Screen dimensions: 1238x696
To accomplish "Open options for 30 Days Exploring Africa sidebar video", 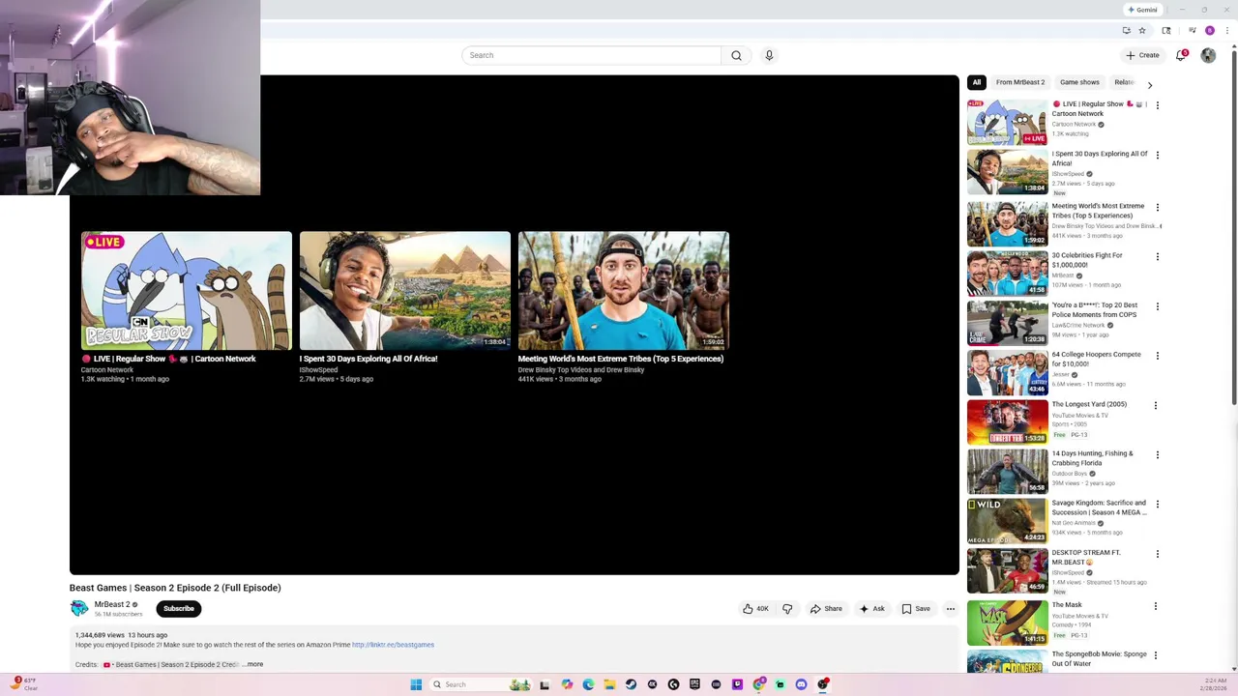I will pos(1158,155).
